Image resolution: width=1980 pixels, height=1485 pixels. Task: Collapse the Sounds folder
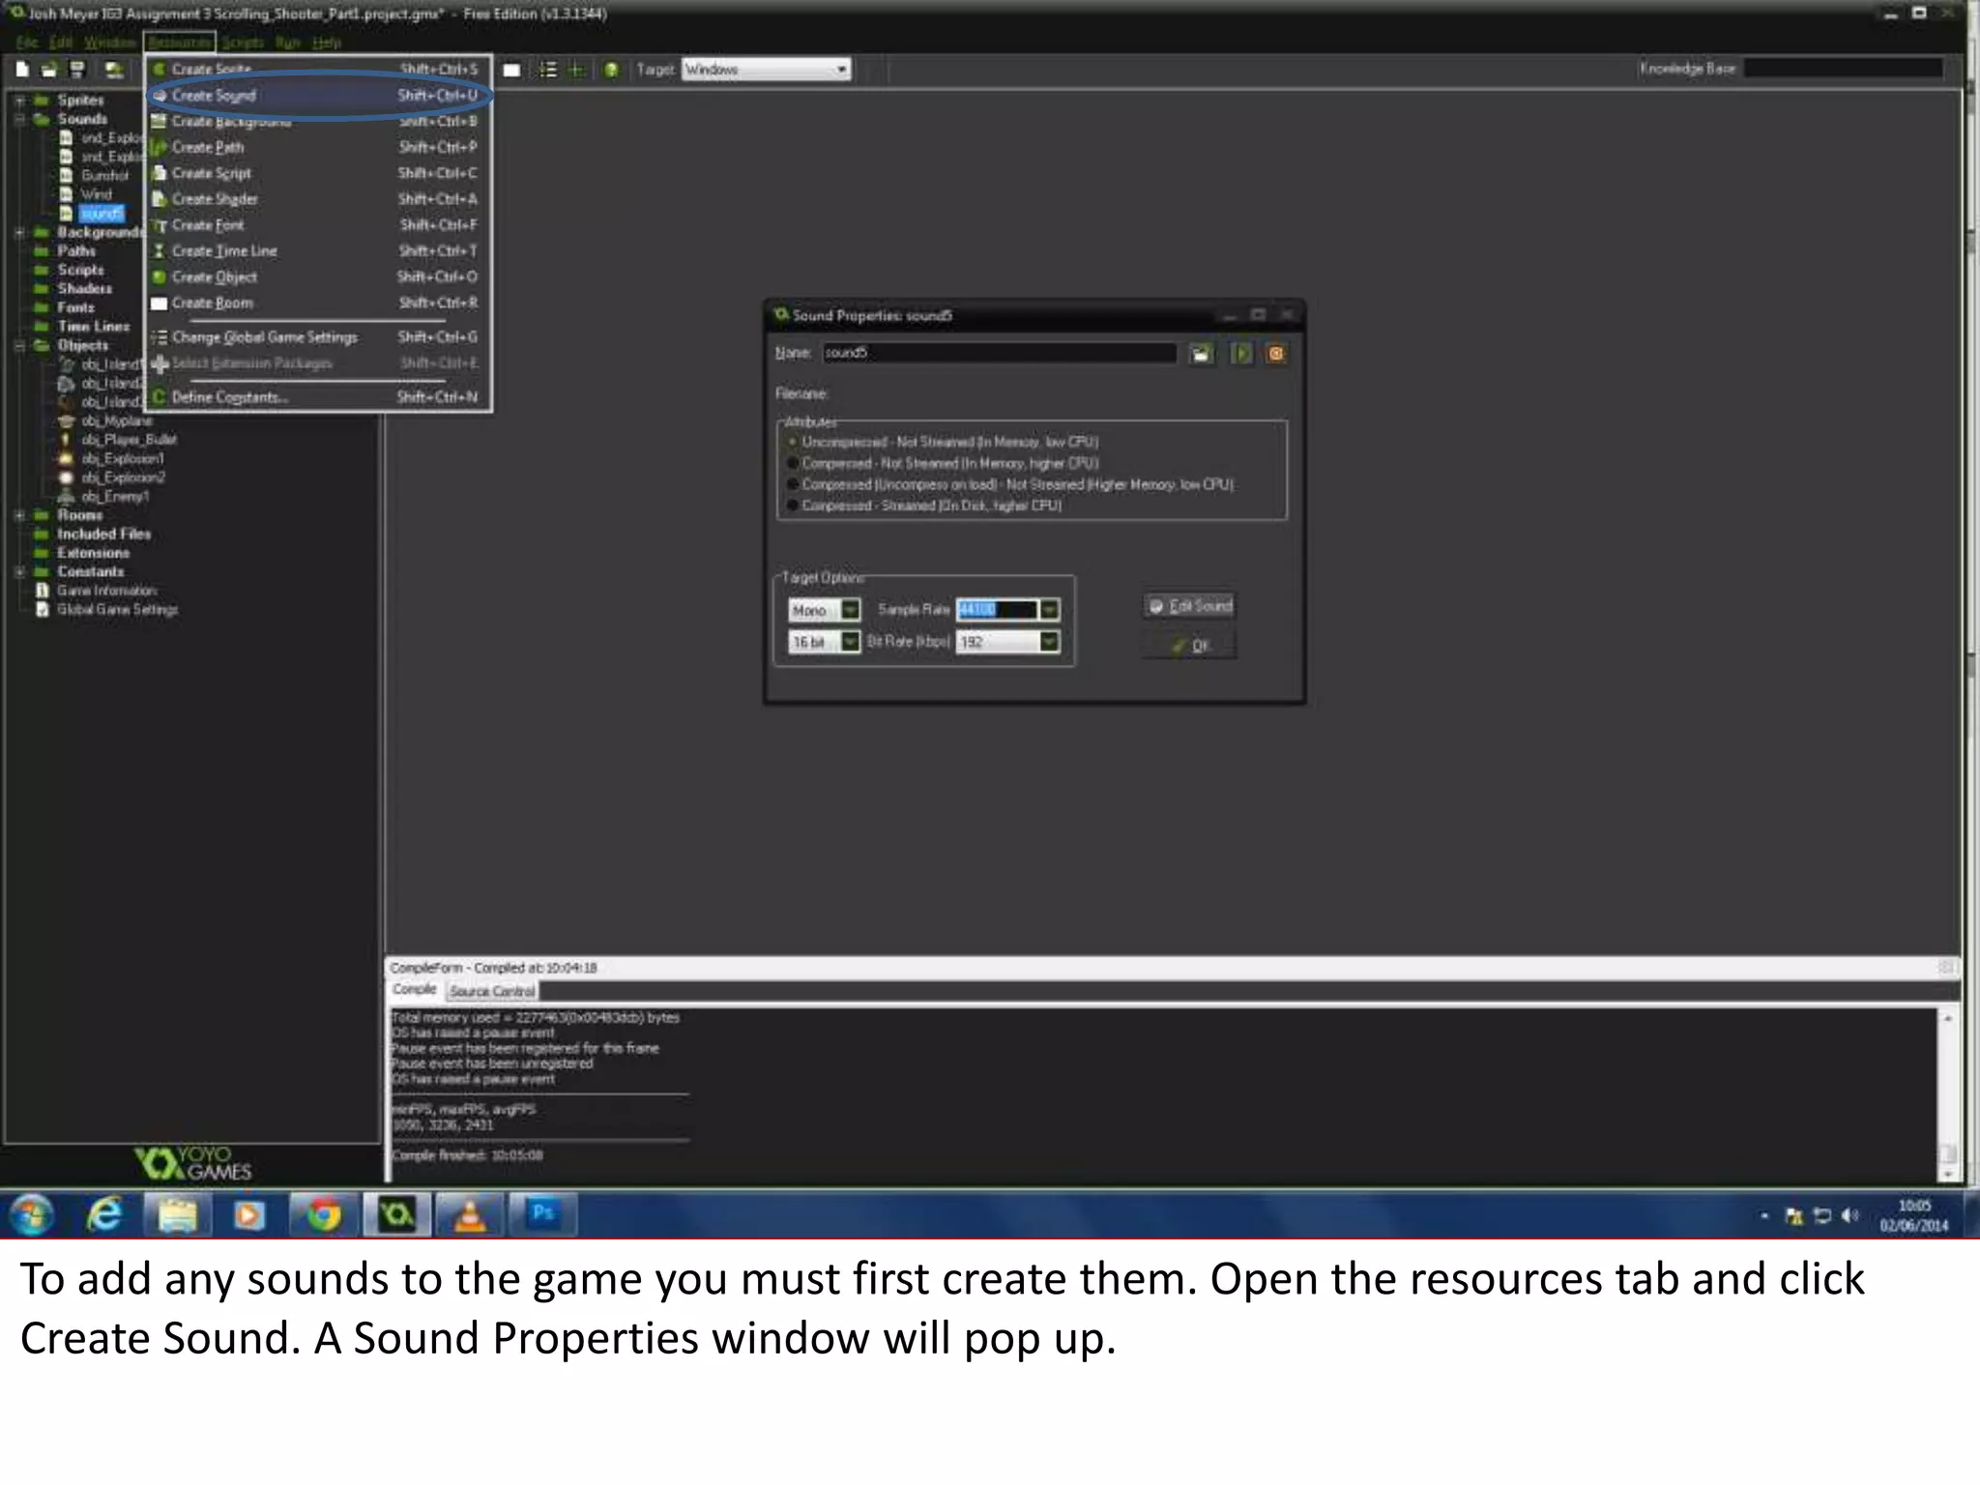19,119
